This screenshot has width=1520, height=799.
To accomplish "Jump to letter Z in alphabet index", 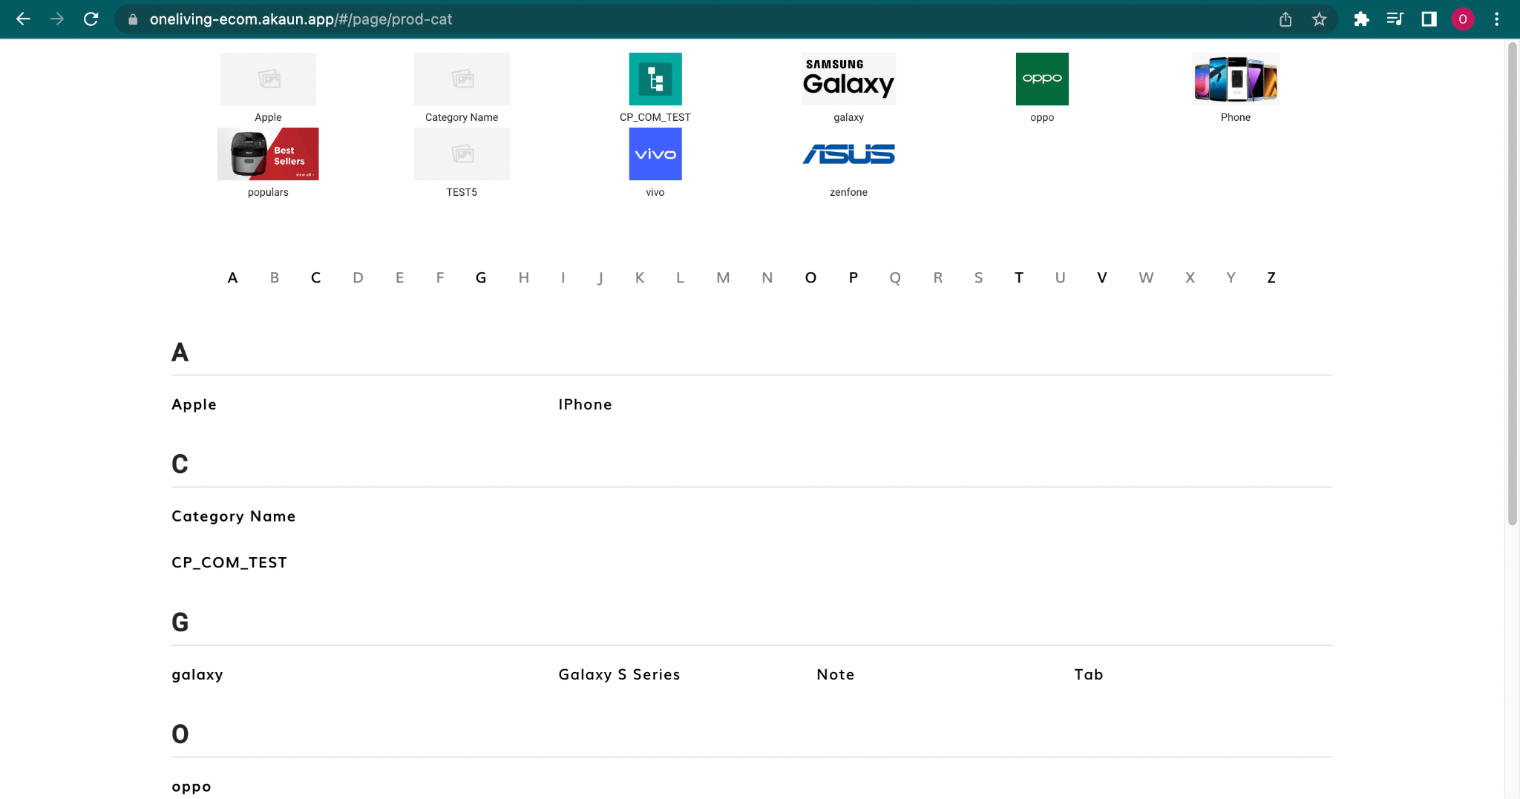I will 1271,277.
